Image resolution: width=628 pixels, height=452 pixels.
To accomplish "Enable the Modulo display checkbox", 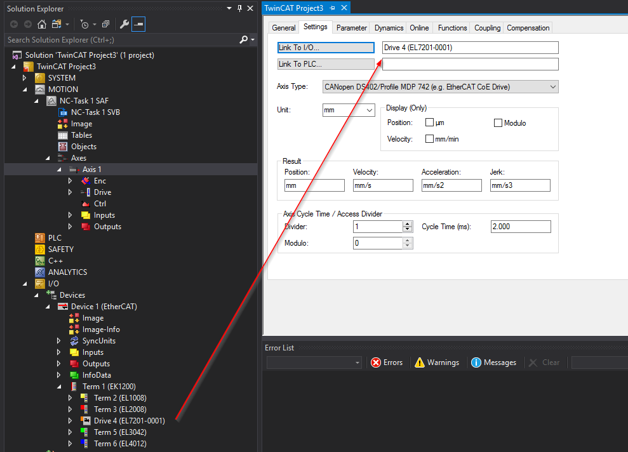I will [498, 123].
